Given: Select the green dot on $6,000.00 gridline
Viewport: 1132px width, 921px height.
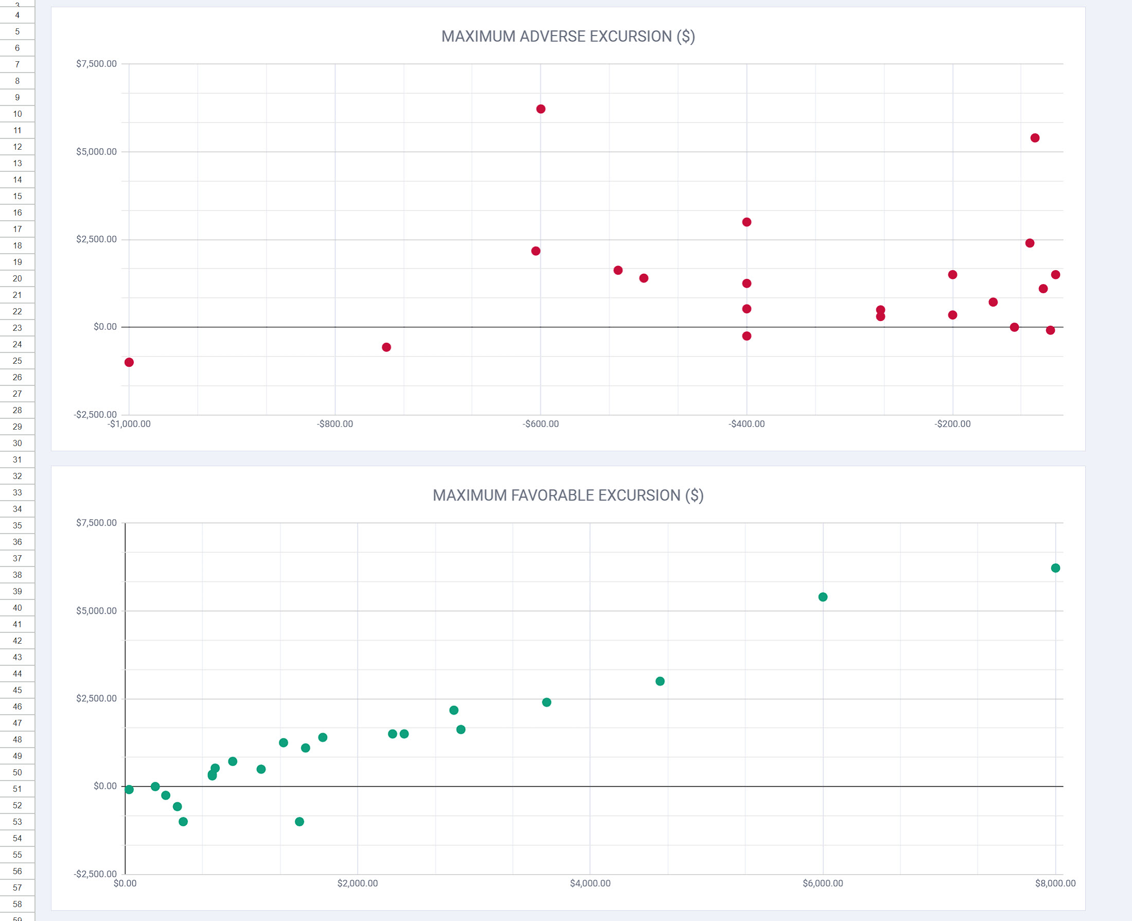Looking at the screenshot, I should (823, 597).
